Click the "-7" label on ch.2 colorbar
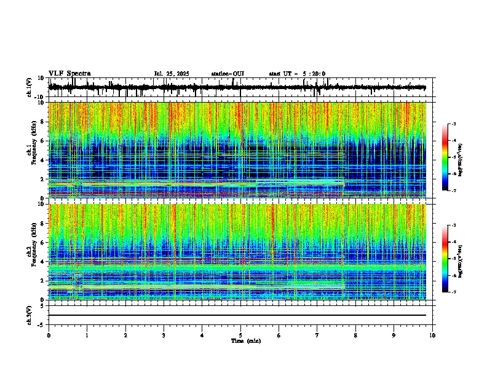Image resolution: width=487 pixels, height=376 pixels. coord(453,292)
